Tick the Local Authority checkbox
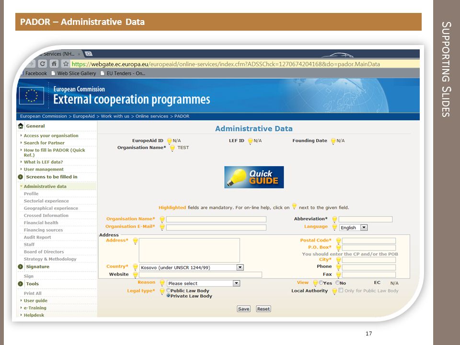The width and height of the screenshot is (460, 345). pos(341,290)
